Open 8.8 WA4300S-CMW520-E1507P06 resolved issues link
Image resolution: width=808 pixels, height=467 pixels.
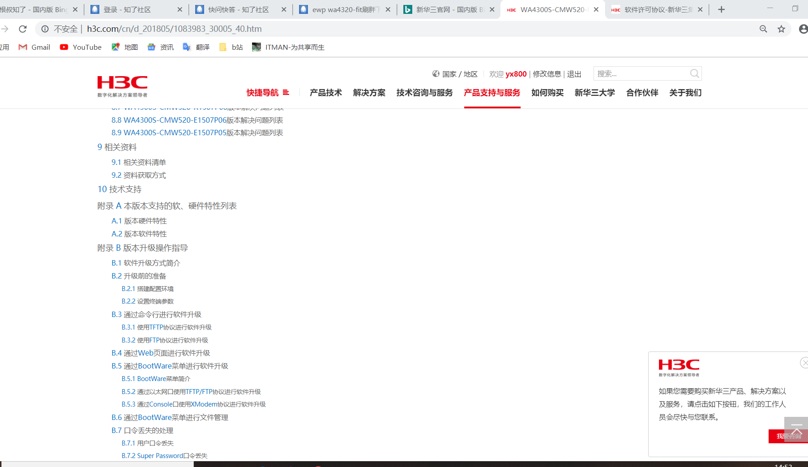pyautogui.click(x=197, y=120)
